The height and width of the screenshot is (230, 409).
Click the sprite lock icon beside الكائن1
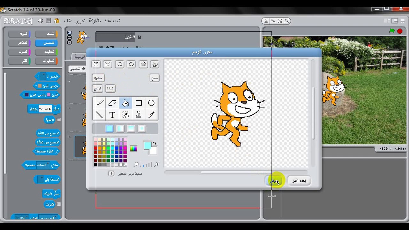(139, 37)
